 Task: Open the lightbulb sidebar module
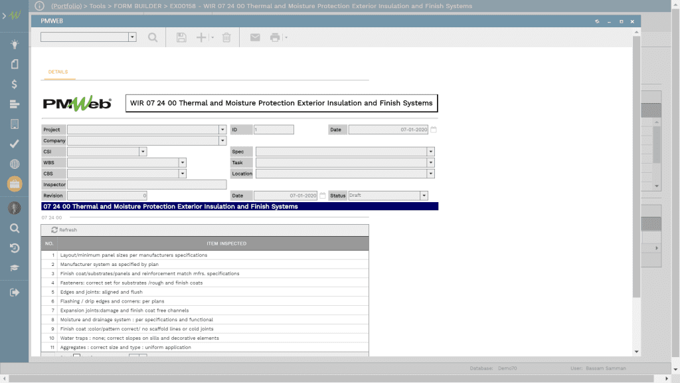click(15, 45)
